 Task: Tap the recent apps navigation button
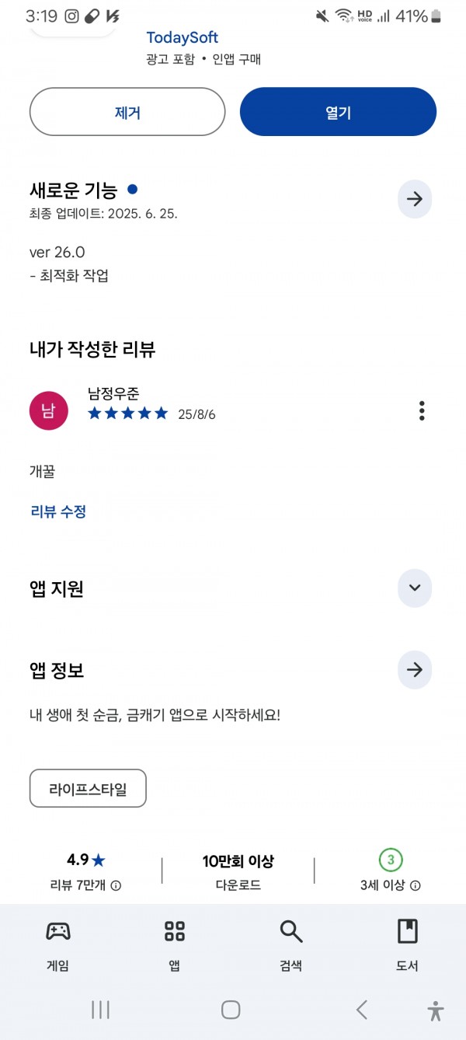click(x=100, y=1010)
